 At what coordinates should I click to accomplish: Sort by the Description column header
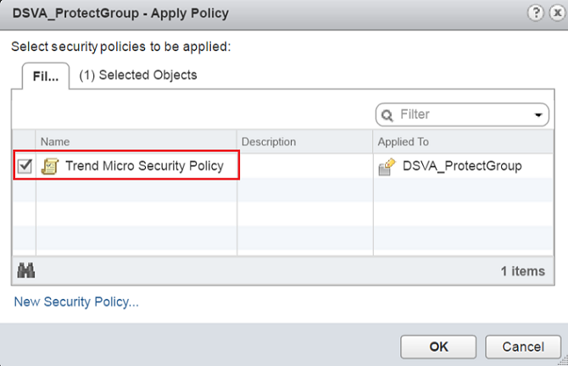tap(305, 141)
